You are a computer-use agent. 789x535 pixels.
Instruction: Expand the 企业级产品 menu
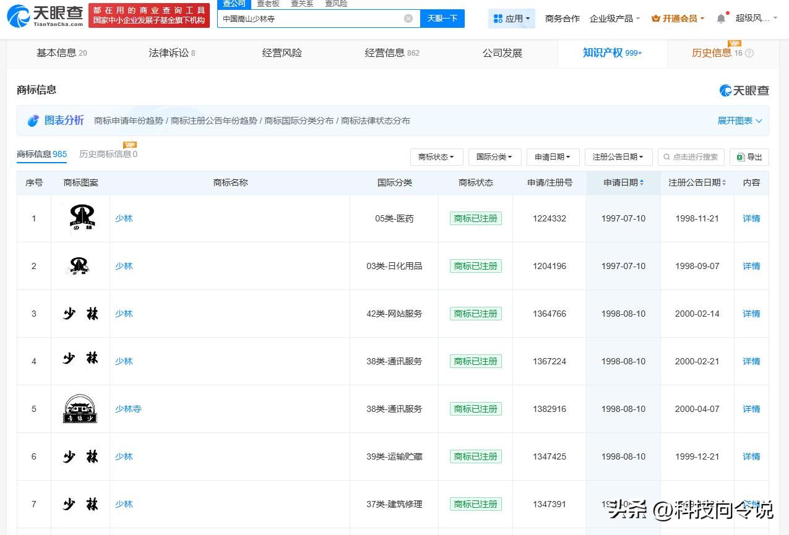tap(614, 19)
